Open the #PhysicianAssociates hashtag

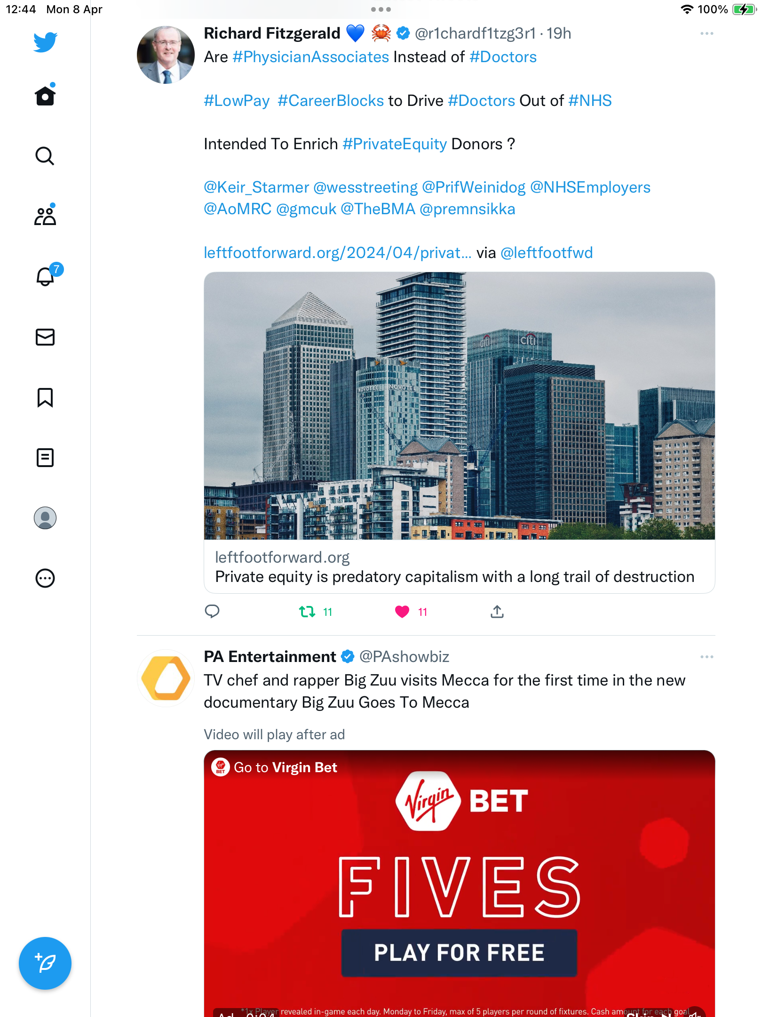311,57
